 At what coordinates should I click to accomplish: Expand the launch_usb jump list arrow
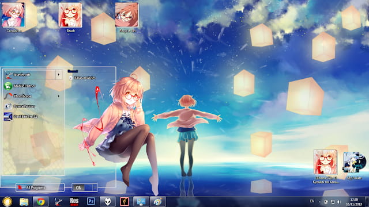(x=59, y=75)
